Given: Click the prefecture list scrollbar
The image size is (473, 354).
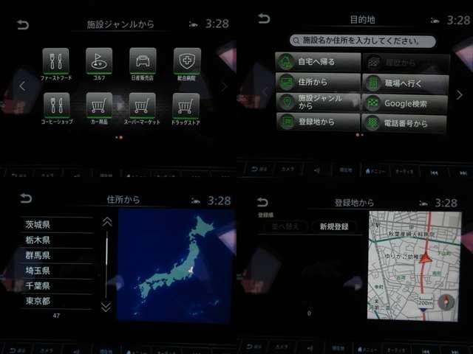Looking at the screenshot, I should click(x=106, y=264).
